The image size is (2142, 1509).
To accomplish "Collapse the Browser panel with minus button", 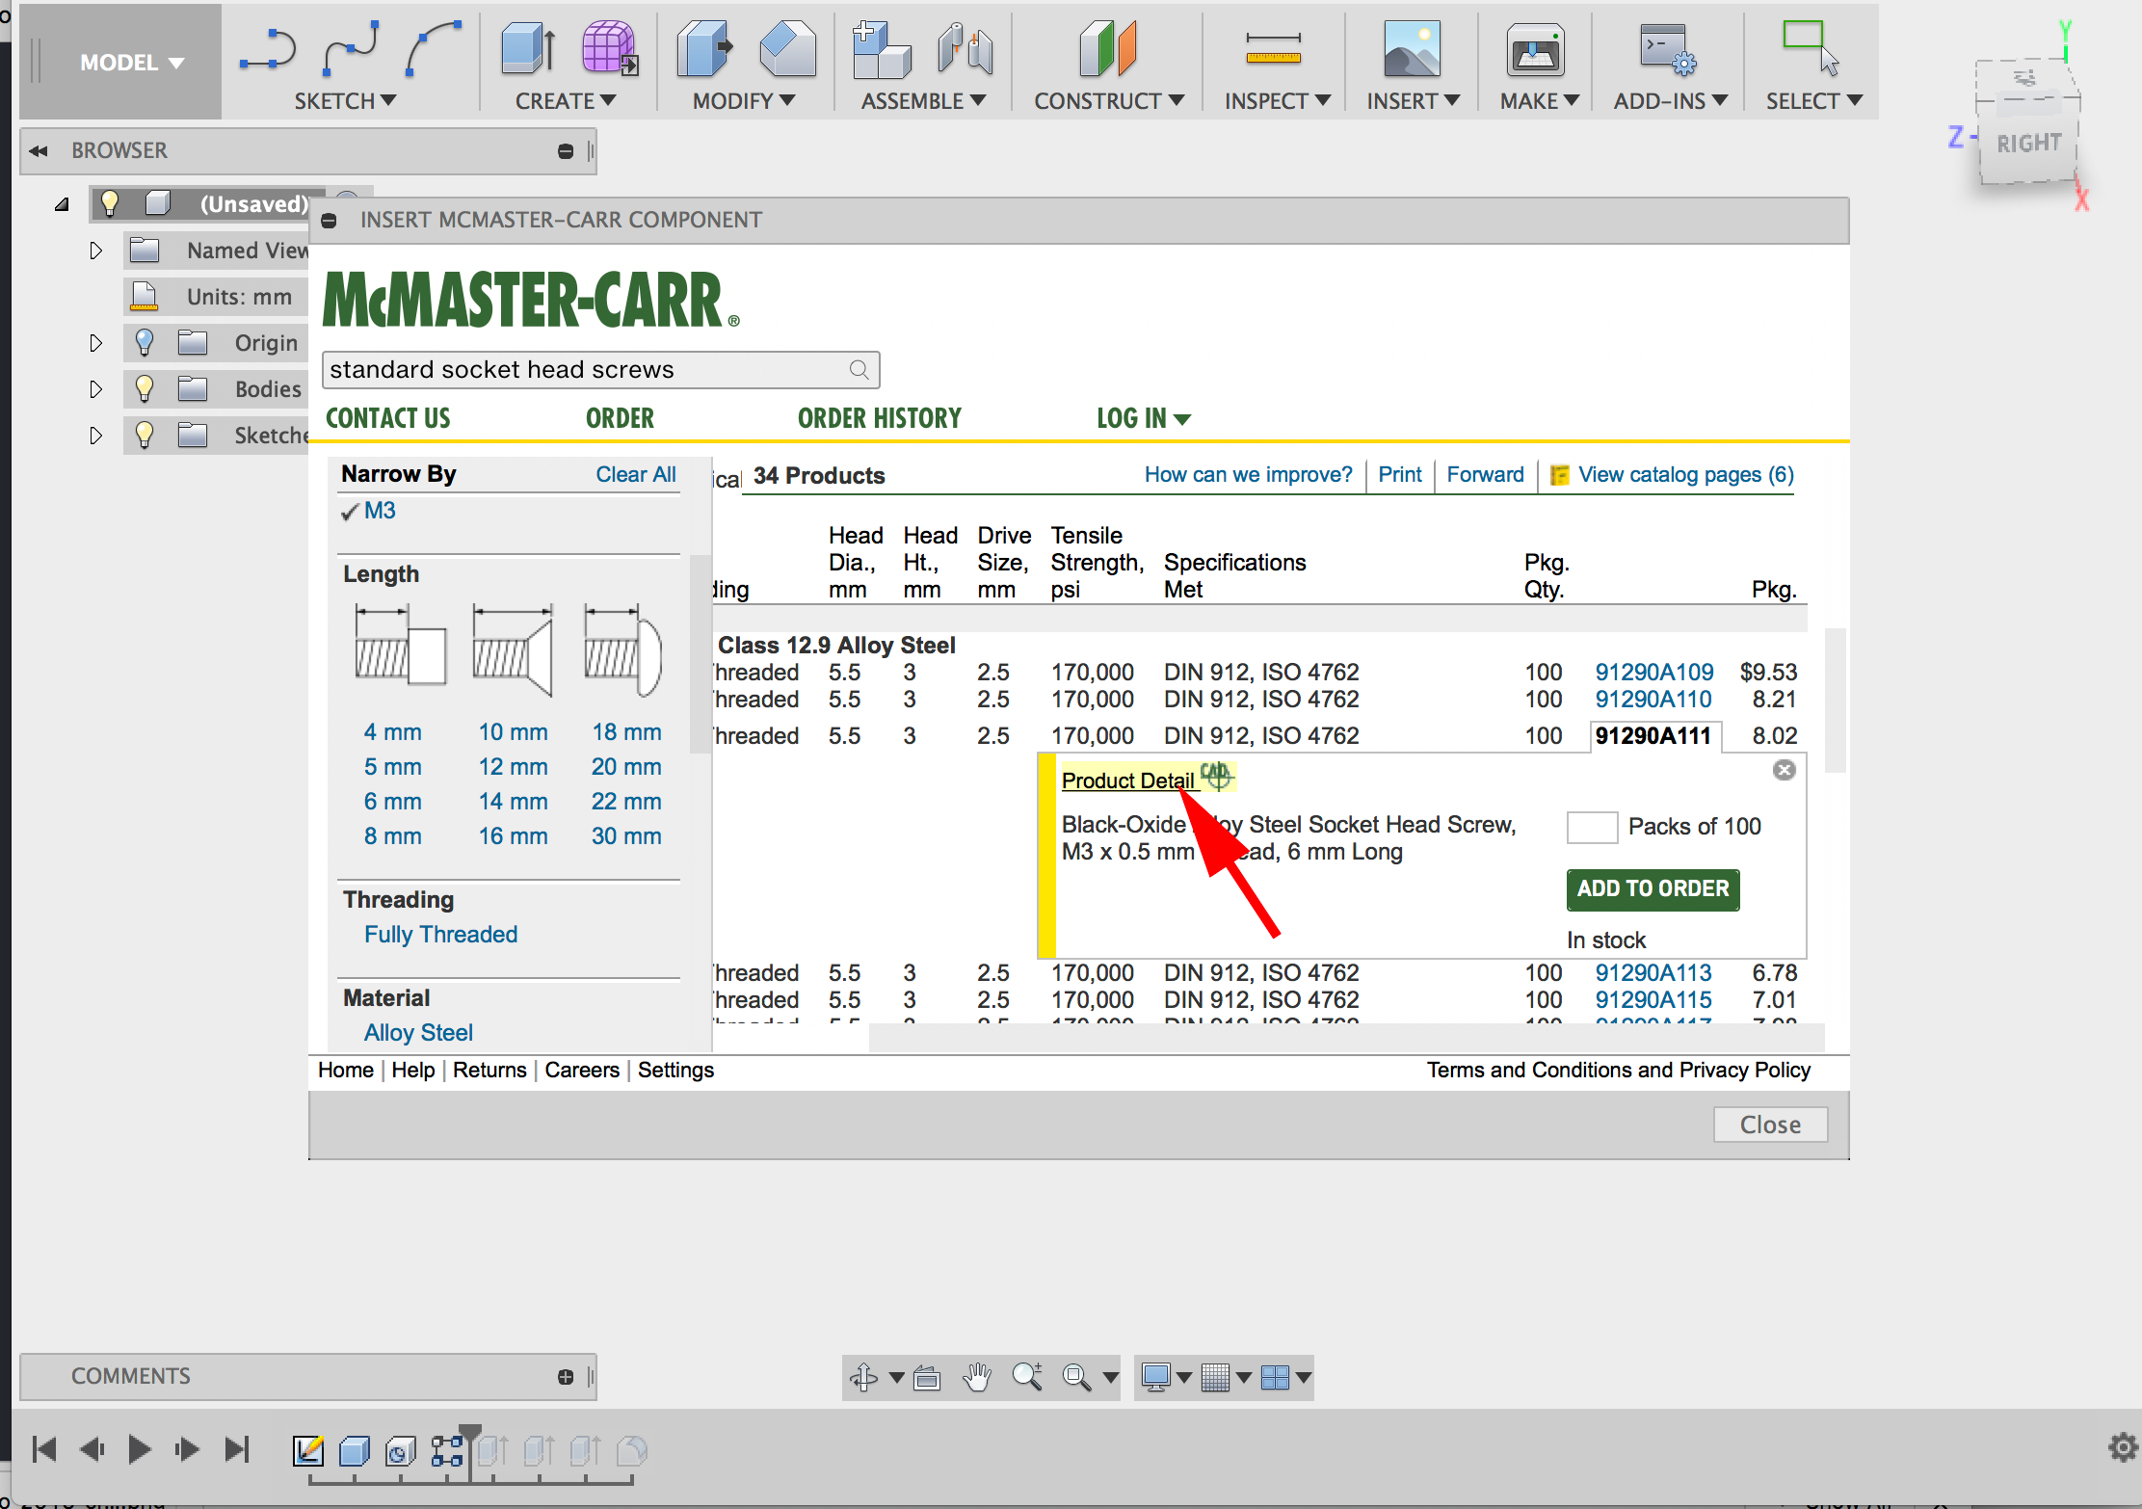I will click(x=566, y=151).
